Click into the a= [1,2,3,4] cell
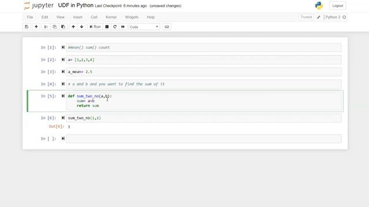This screenshot has height=207, width=369. tap(204, 60)
